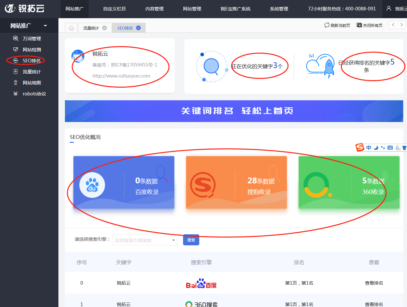The width and height of the screenshot is (407, 307).
Task: Click the SEO排名 sidebar icon
Action: [15, 60]
